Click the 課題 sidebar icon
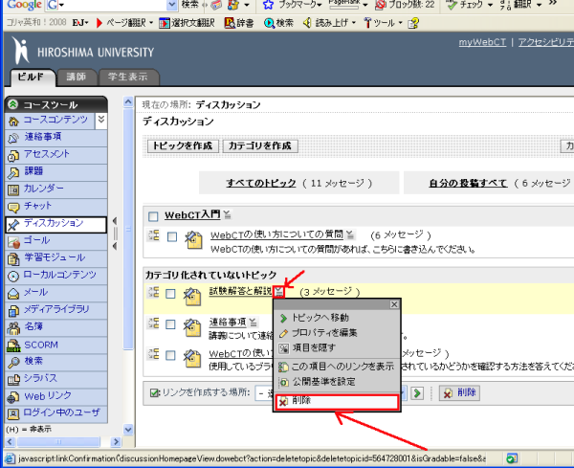 click(x=13, y=172)
